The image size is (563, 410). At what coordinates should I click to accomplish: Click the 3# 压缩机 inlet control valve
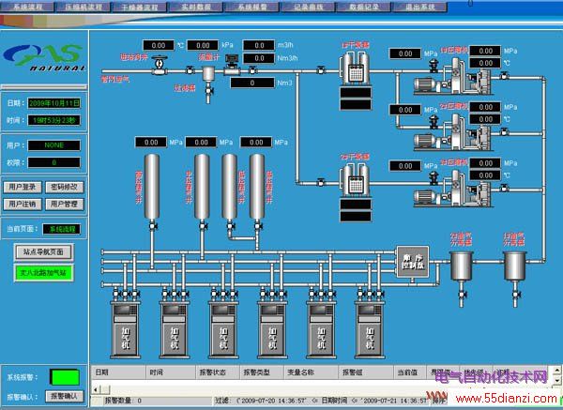pos(434,178)
